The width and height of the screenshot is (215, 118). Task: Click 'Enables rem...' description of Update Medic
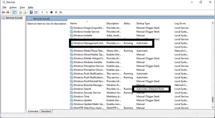click(114, 104)
